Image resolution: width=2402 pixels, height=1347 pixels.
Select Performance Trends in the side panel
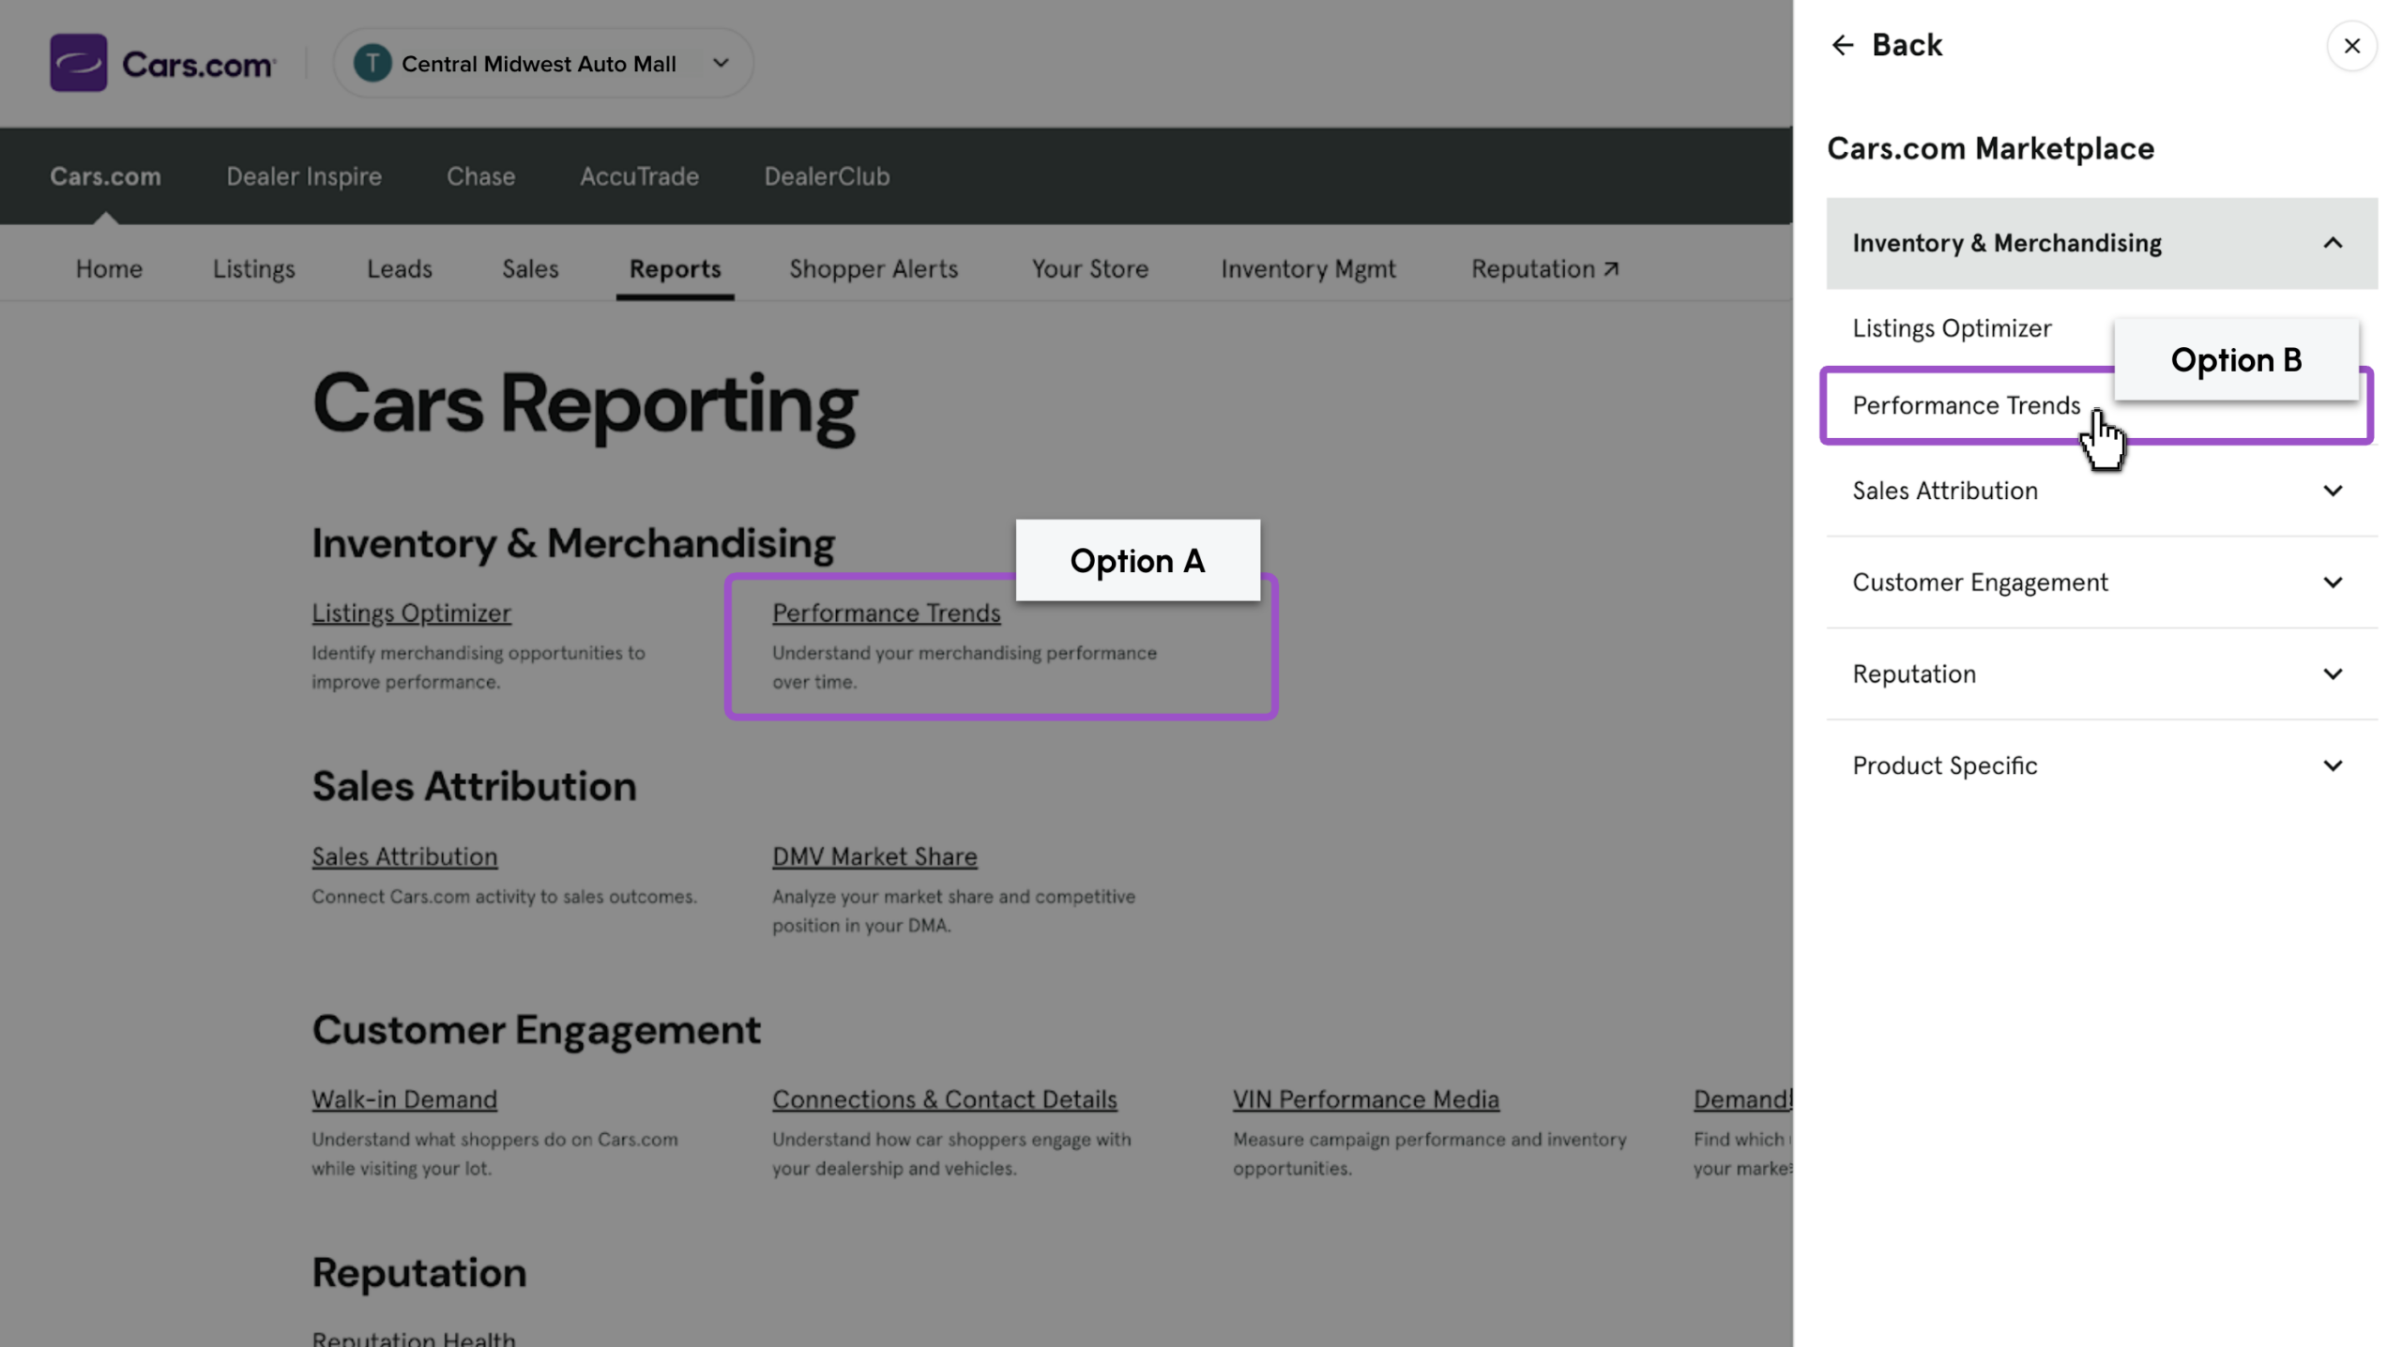pos(1966,405)
